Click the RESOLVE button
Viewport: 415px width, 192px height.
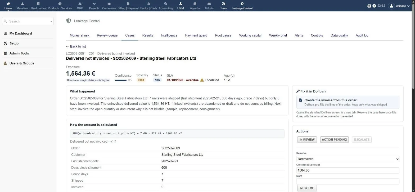coord(307,188)
